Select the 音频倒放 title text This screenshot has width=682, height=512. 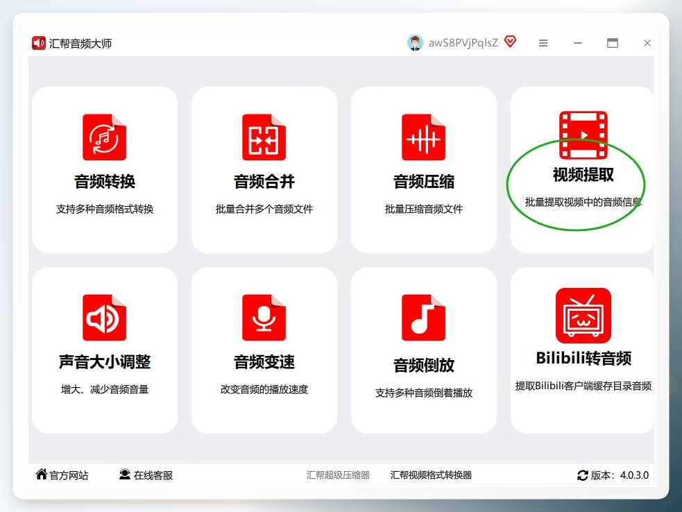[424, 366]
